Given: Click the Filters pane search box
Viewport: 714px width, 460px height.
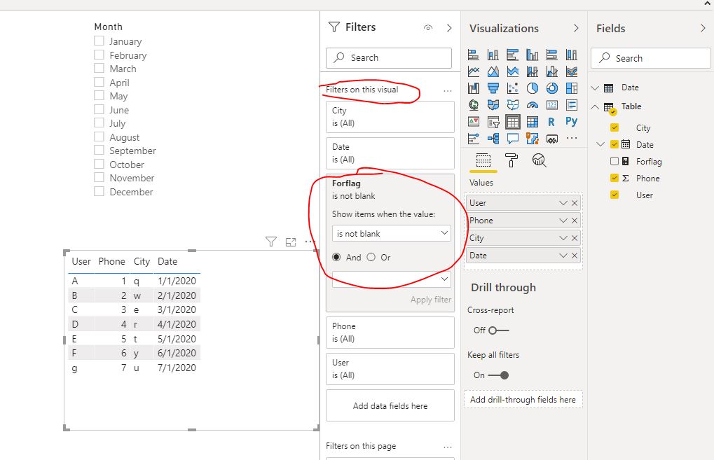Looking at the screenshot, I should pyautogui.click(x=389, y=58).
